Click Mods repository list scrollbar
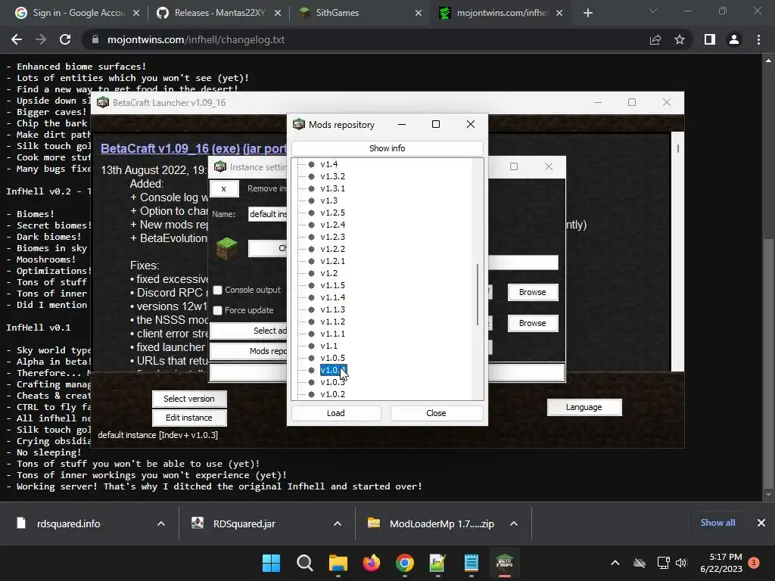 (x=478, y=294)
